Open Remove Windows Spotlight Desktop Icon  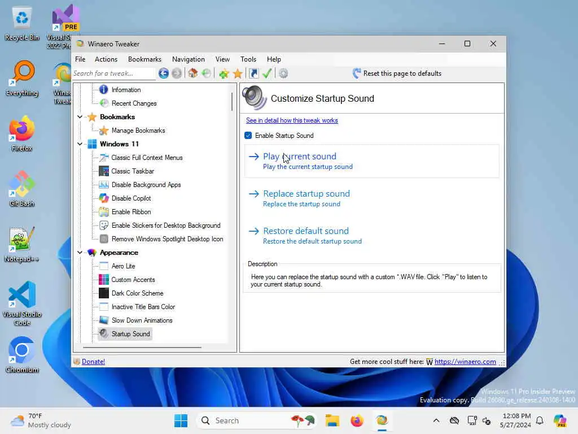coord(167,239)
